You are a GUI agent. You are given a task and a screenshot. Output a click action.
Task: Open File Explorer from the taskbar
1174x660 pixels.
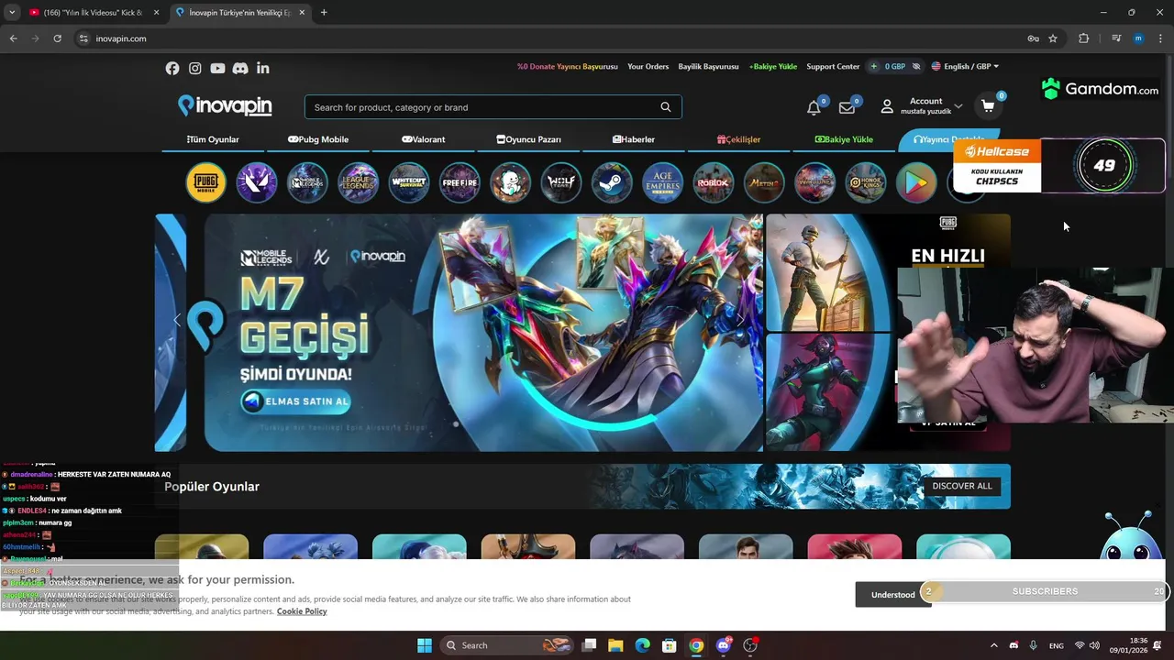click(x=615, y=645)
